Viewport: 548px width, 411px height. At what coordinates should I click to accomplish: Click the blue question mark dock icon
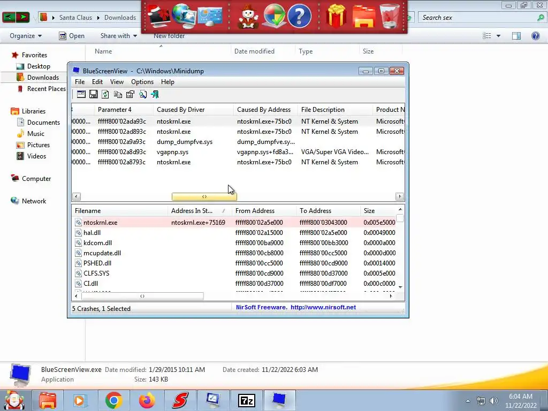(299, 16)
